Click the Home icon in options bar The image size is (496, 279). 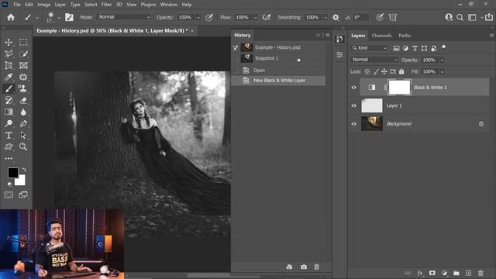click(11, 17)
